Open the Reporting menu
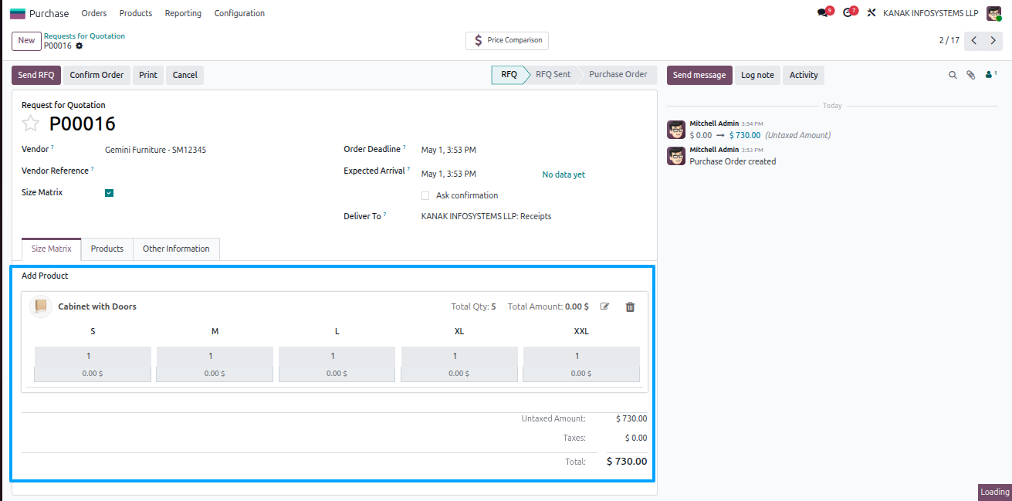Image resolution: width=1012 pixels, height=501 pixels. (x=183, y=13)
